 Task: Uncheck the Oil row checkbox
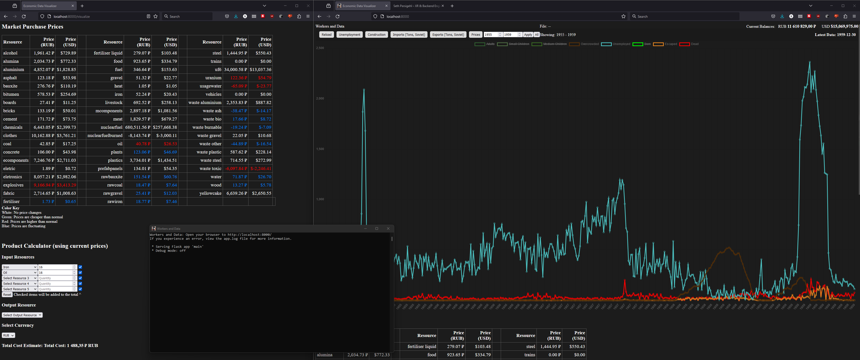pyautogui.click(x=80, y=272)
